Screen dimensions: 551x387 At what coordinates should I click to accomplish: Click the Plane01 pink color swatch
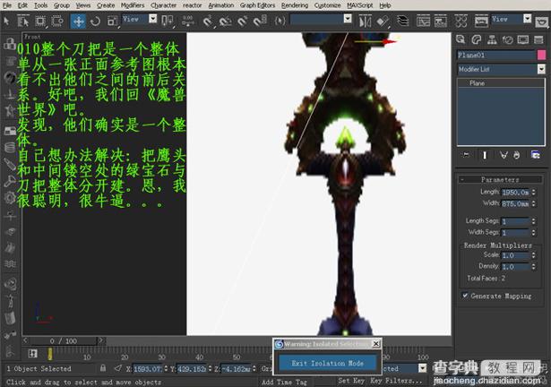(x=541, y=55)
